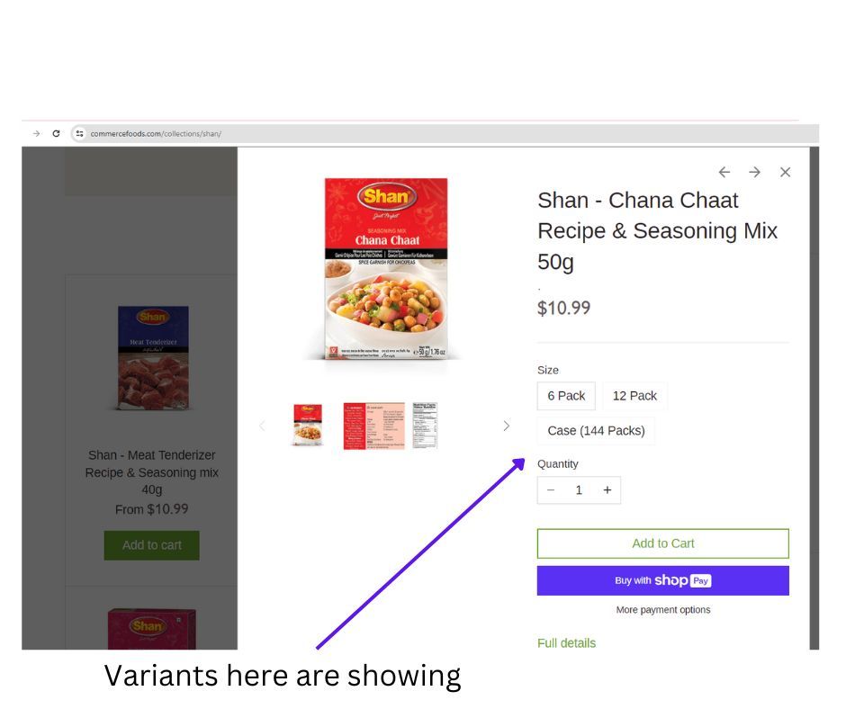Decrease quantity with the minus icon

[551, 490]
